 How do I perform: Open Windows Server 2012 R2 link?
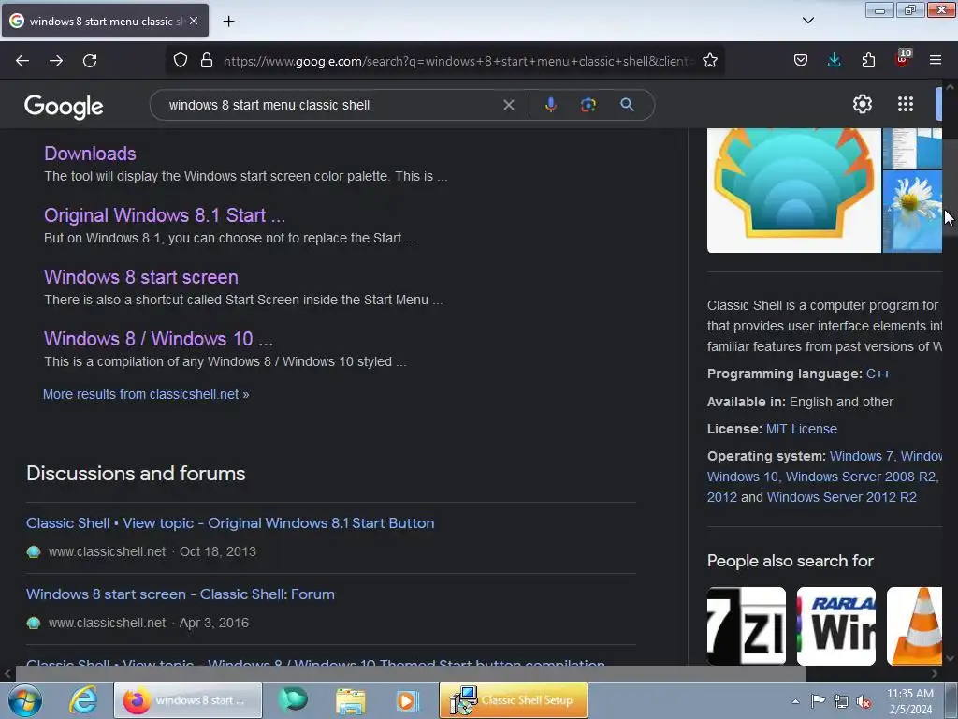[x=842, y=497]
